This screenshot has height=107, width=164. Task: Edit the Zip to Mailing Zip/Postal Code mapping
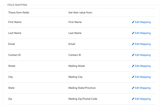pyautogui.click(x=143, y=99)
